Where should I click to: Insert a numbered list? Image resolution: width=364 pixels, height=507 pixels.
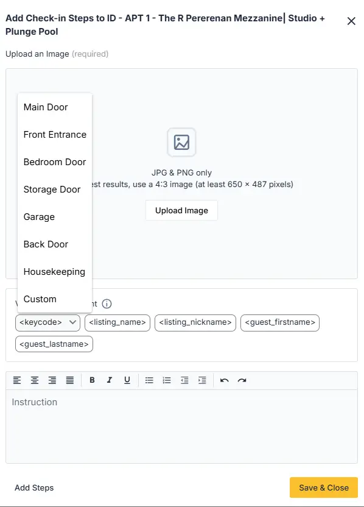pos(167,380)
